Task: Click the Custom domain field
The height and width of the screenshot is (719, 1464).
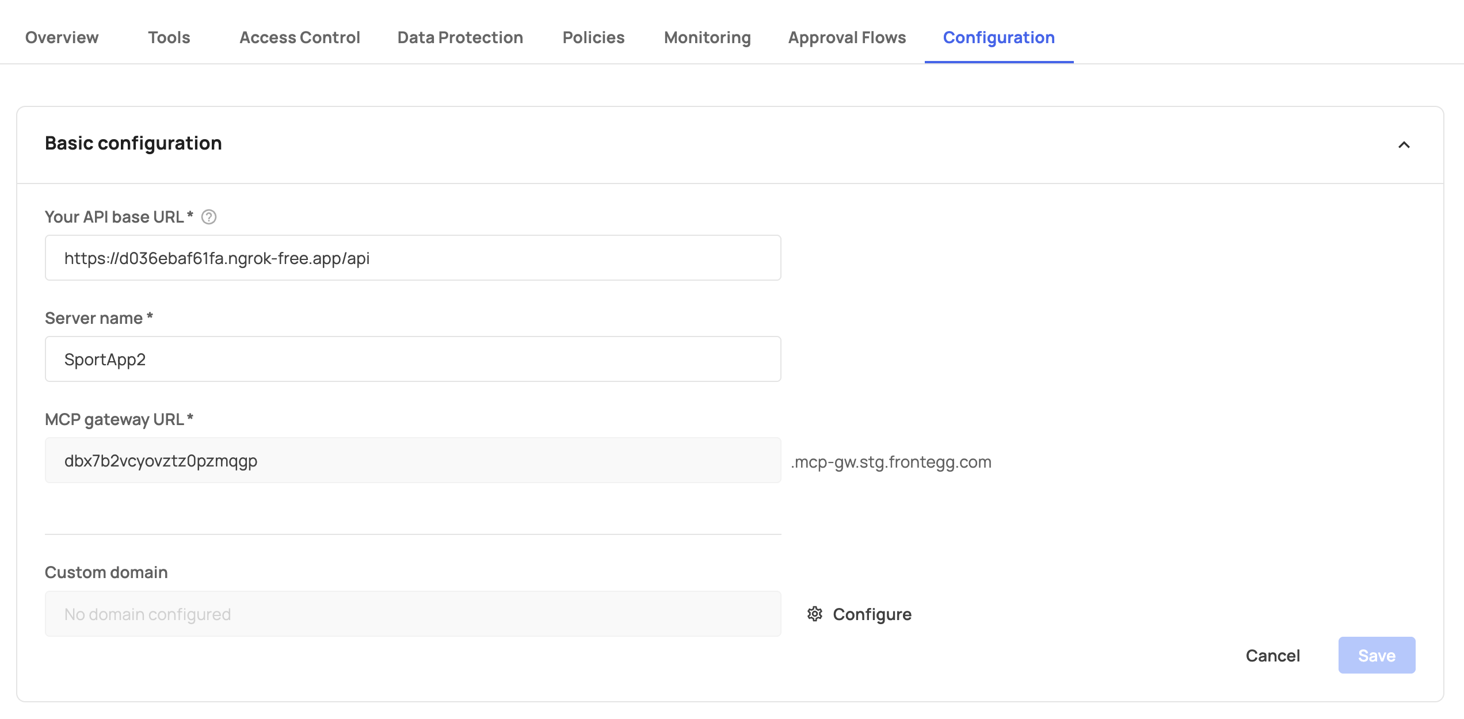Action: [x=413, y=614]
